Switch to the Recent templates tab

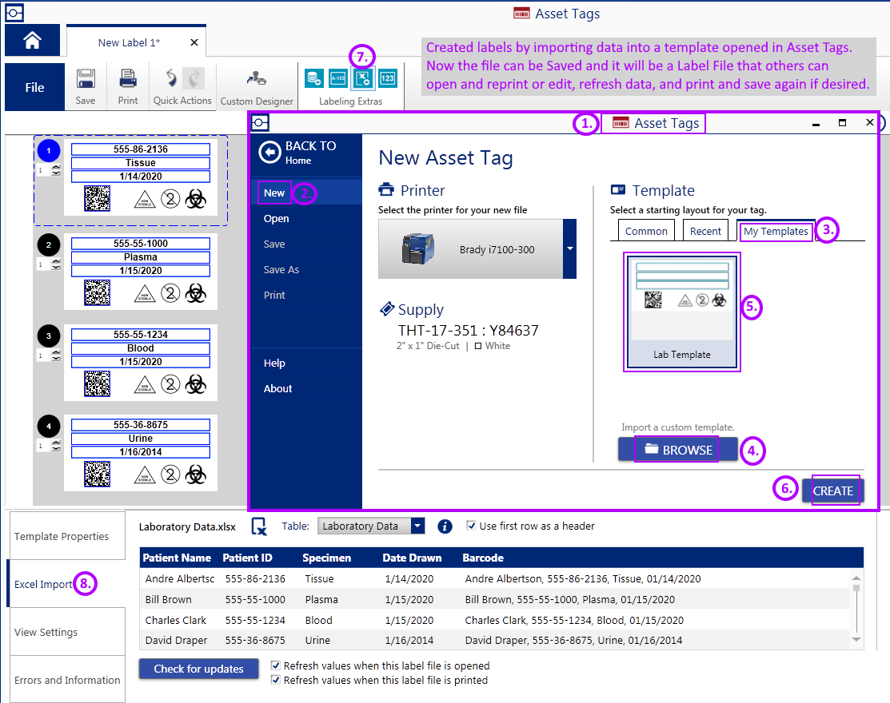[x=705, y=230]
